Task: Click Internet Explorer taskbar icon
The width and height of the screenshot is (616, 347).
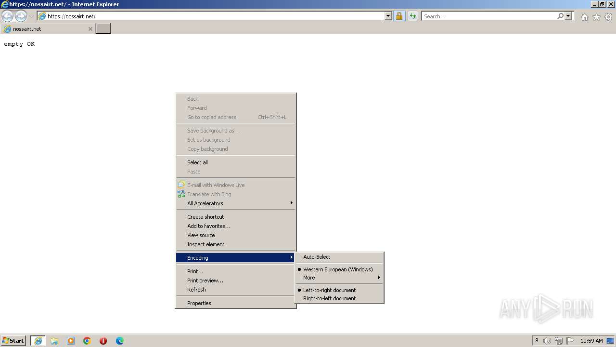Action: click(38, 341)
